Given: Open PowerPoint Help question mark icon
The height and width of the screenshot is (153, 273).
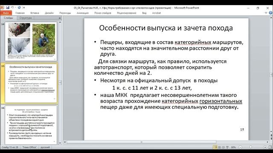Looking at the screenshot, I should tap(270, 13).
